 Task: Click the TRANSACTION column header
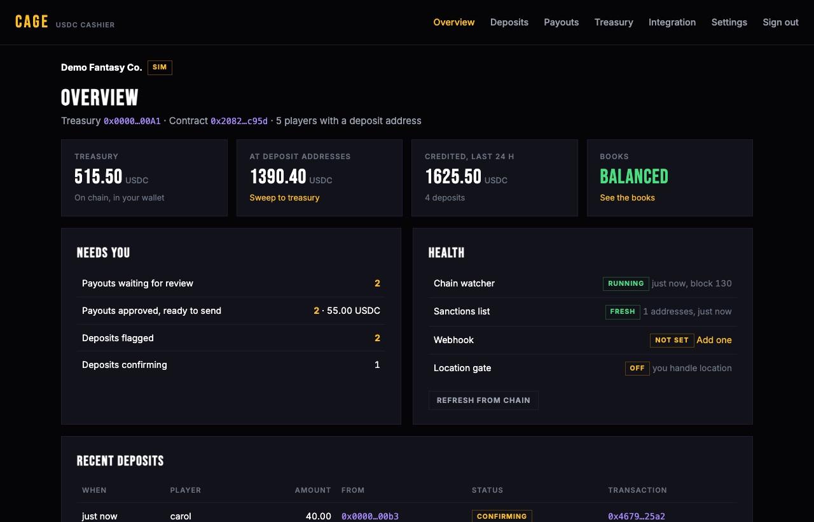coord(637,490)
